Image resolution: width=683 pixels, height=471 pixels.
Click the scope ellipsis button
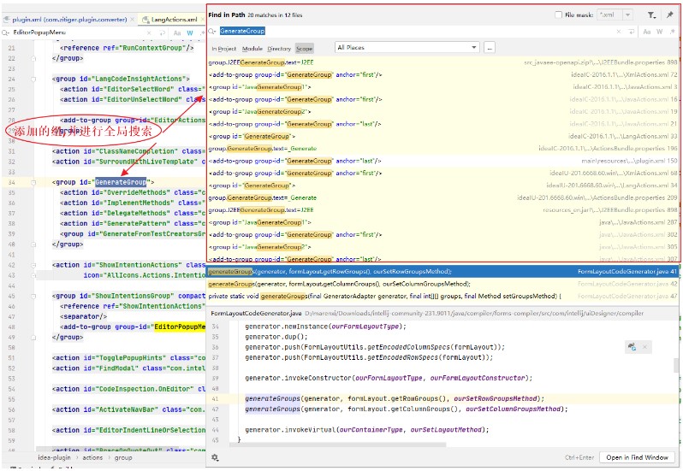click(x=490, y=48)
